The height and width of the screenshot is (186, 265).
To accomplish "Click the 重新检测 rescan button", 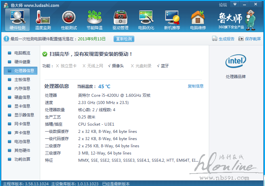I will tap(124, 39).
